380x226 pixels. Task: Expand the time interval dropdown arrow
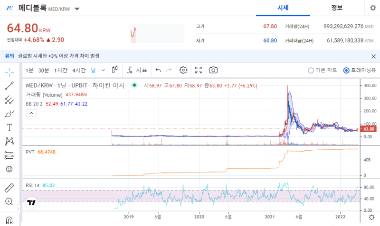(103, 70)
